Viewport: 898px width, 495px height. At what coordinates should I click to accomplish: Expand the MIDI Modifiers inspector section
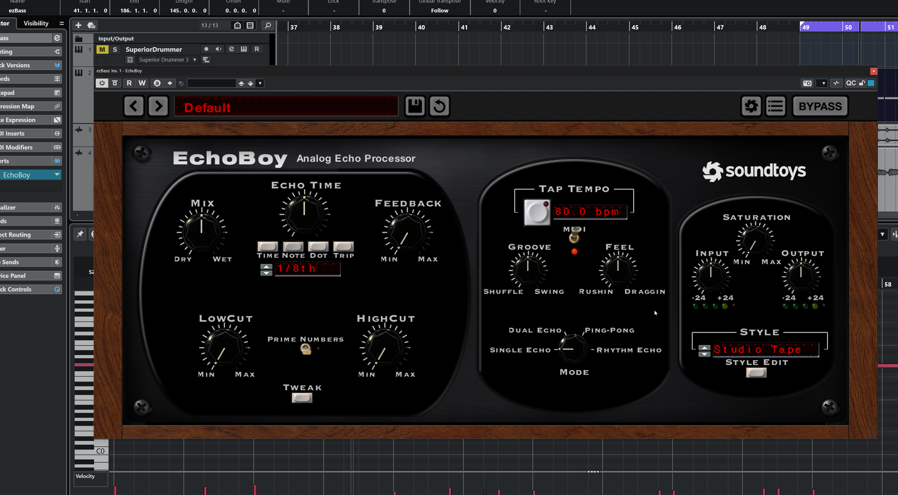pyautogui.click(x=31, y=147)
